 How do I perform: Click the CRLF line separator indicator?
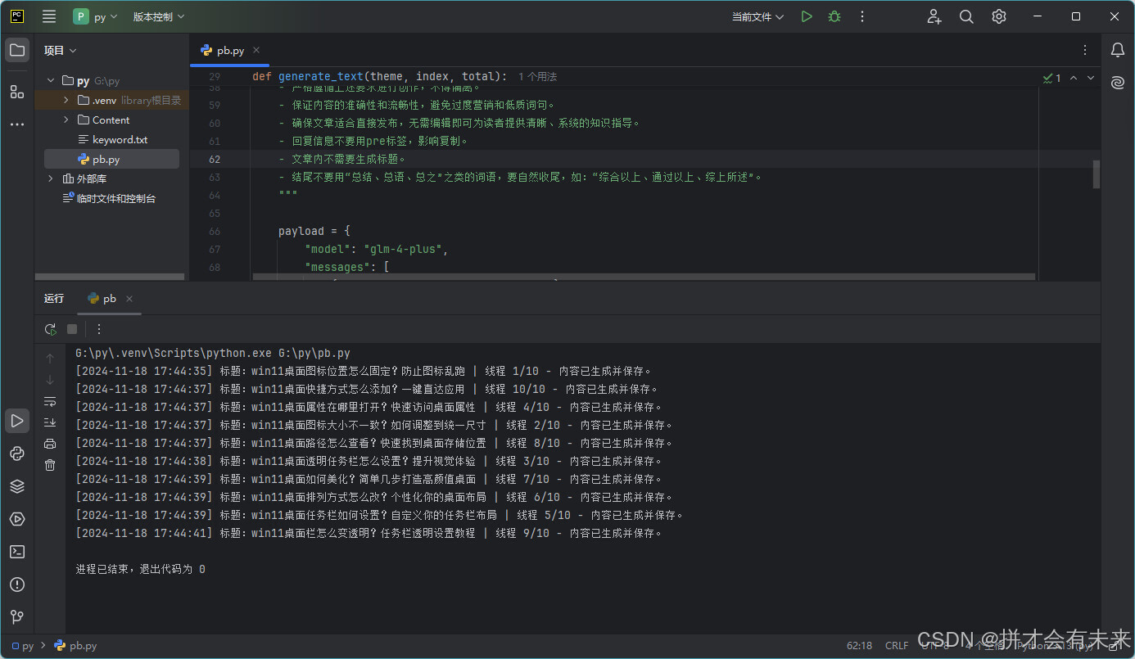(897, 646)
